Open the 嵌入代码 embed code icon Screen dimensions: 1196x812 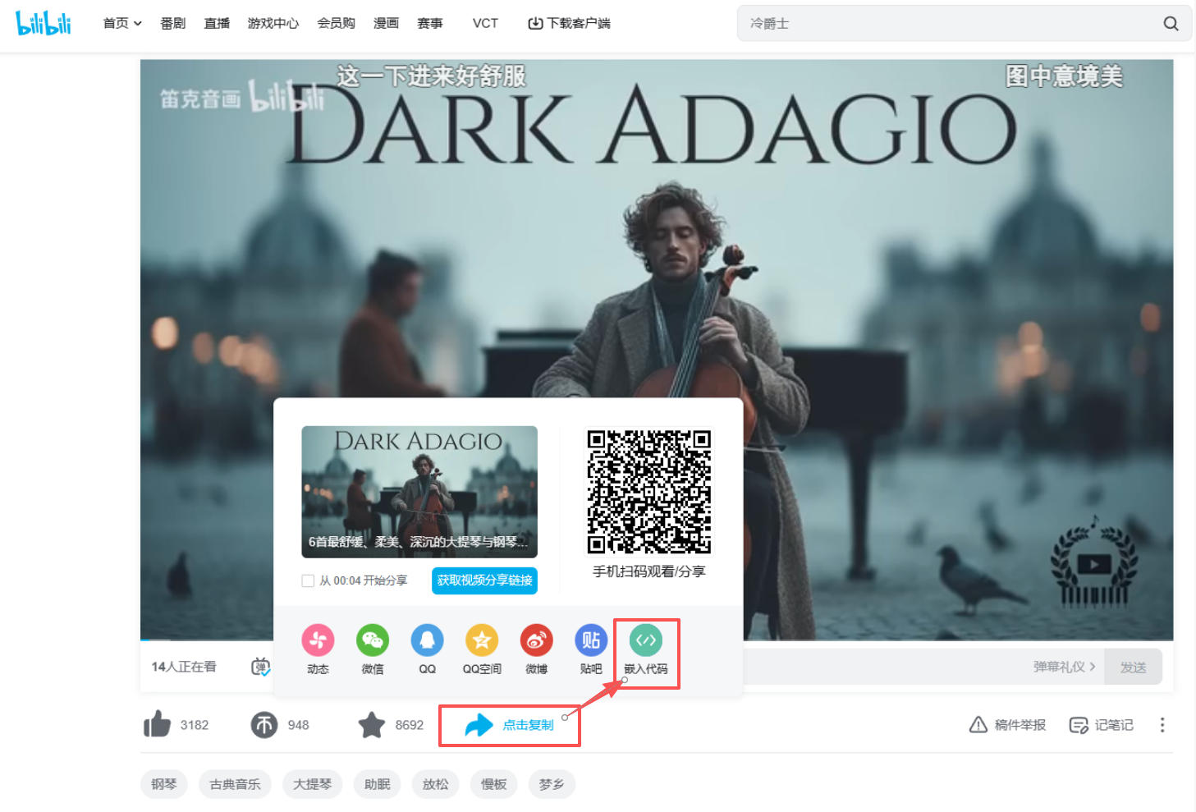(646, 640)
